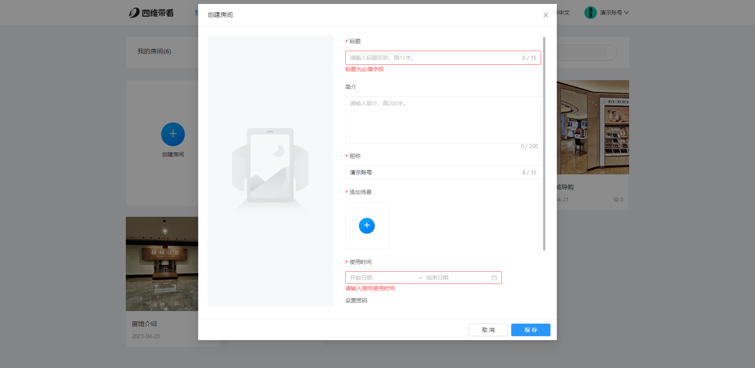Screen dimensions: 755x368
Task: Open the 我的房间(6) tab
Action: 154,51
